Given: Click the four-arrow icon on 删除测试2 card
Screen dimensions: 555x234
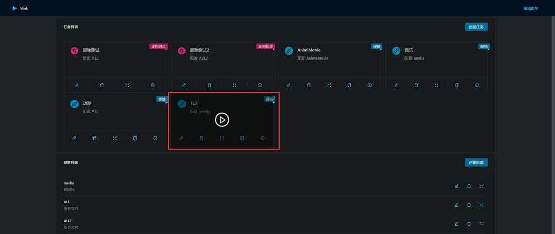Looking at the screenshot, I should click(x=234, y=85).
